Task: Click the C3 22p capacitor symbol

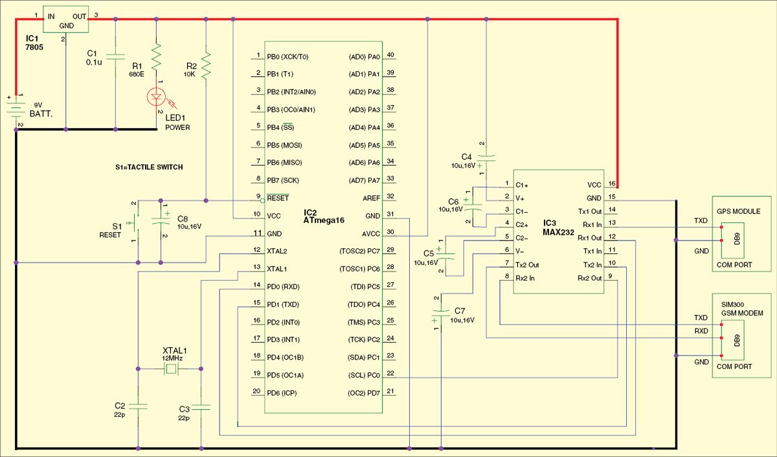Action: [201, 407]
